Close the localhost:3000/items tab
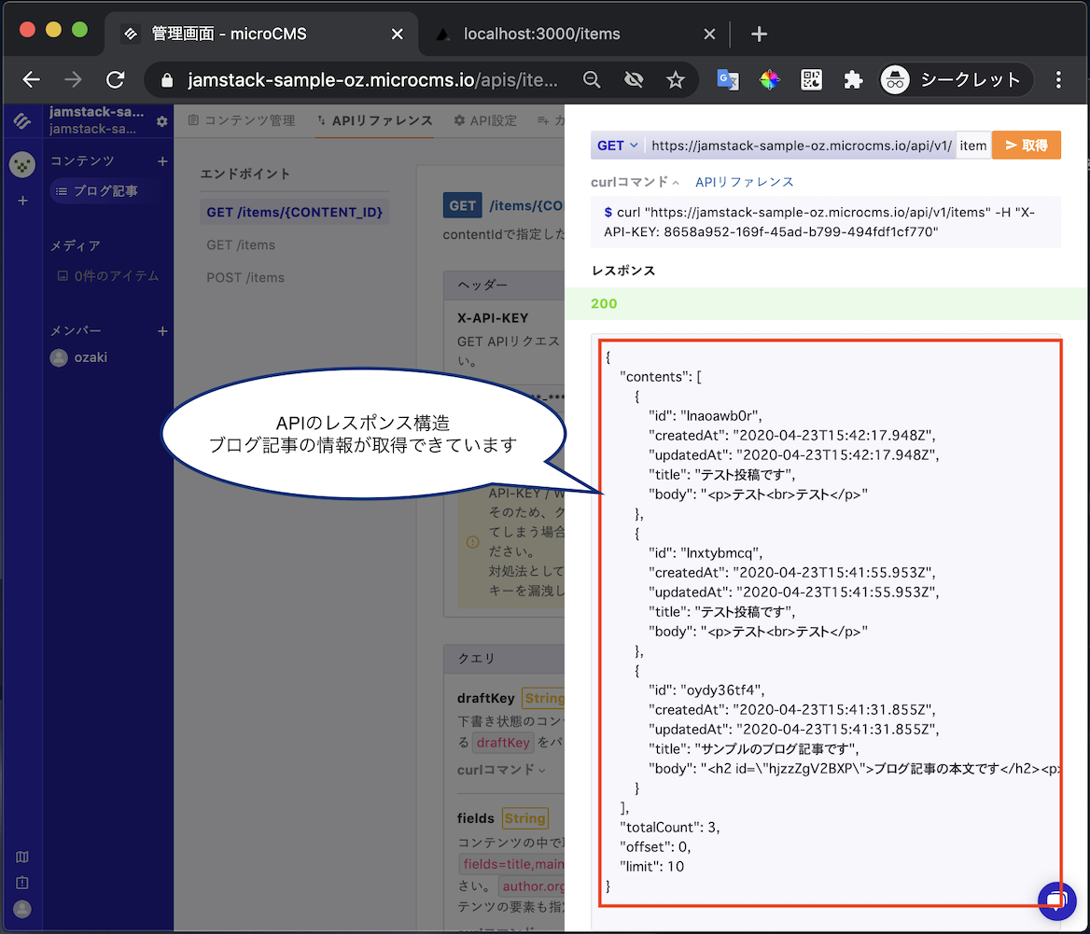This screenshot has height=934, width=1090. tap(709, 34)
